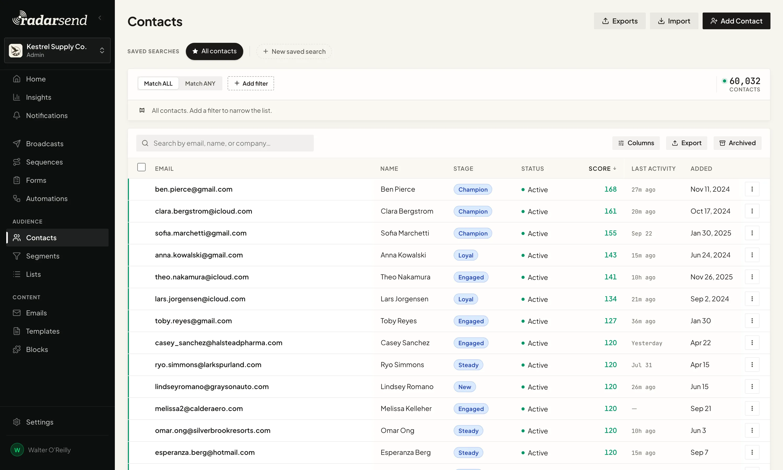Screen dimensions: 783x470
Task: Open Notifications in the sidebar
Action: click(x=57, y=116)
